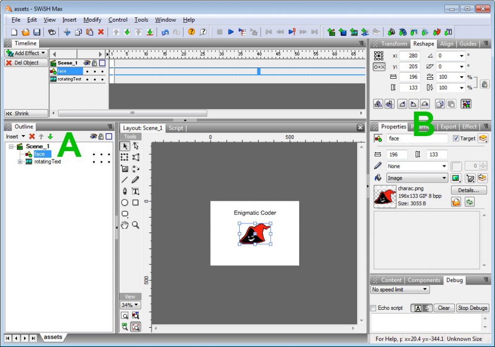Image resolution: width=495 pixels, height=347 pixels.
Task: Switch to the Script tab
Action: click(x=175, y=128)
